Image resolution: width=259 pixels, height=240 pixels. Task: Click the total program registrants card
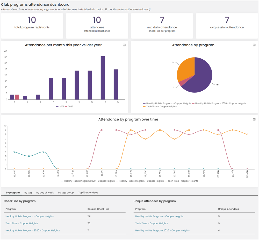pyautogui.click(x=32, y=26)
